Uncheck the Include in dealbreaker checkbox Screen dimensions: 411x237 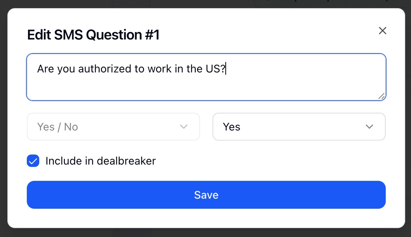coord(33,161)
